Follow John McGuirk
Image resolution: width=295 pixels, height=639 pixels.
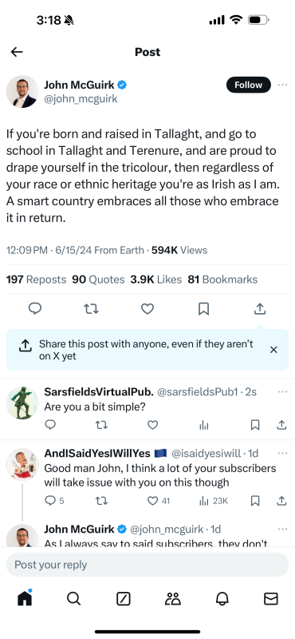tap(248, 85)
